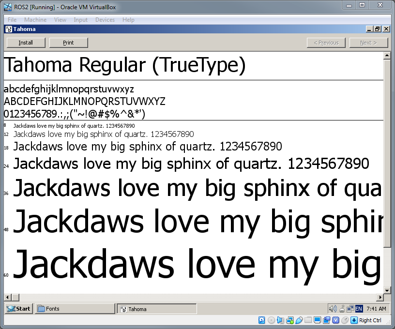Screen dimensions: 395x329
Task: Click the 'Right Ctrl' host key label
Action: coord(370,320)
